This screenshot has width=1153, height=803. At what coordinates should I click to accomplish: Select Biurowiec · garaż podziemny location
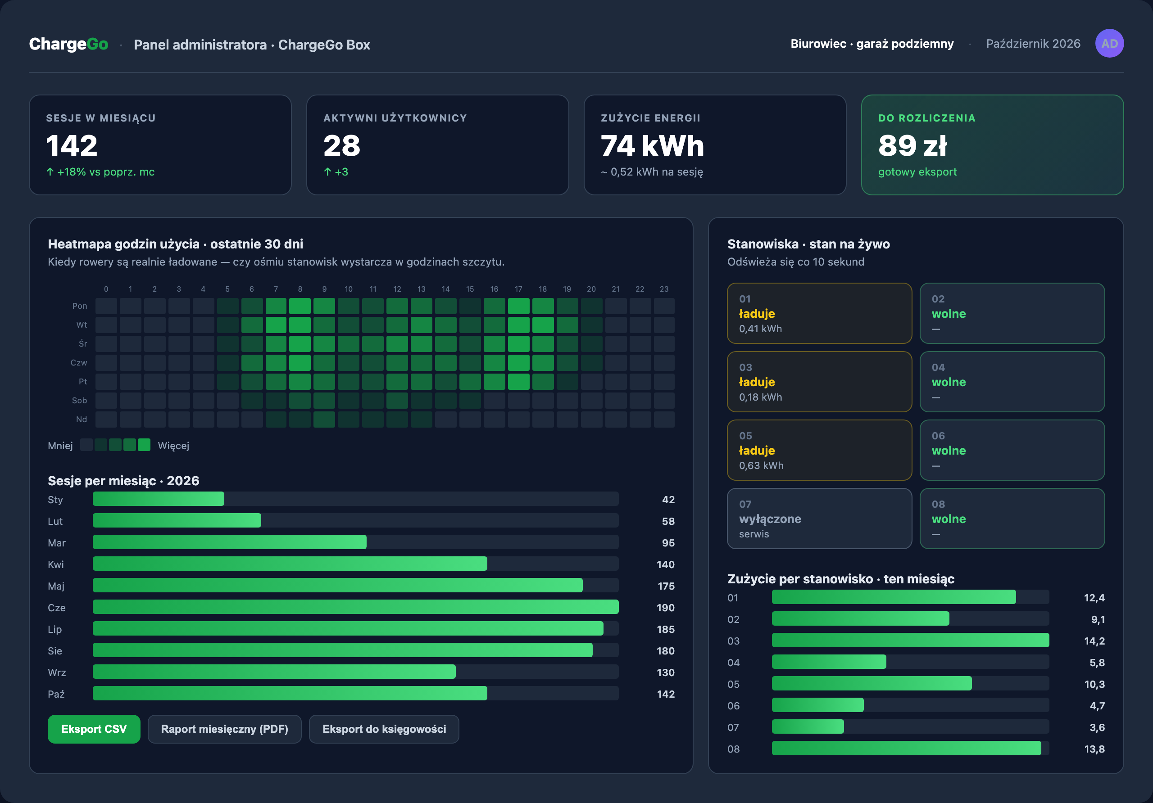(x=872, y=44)
